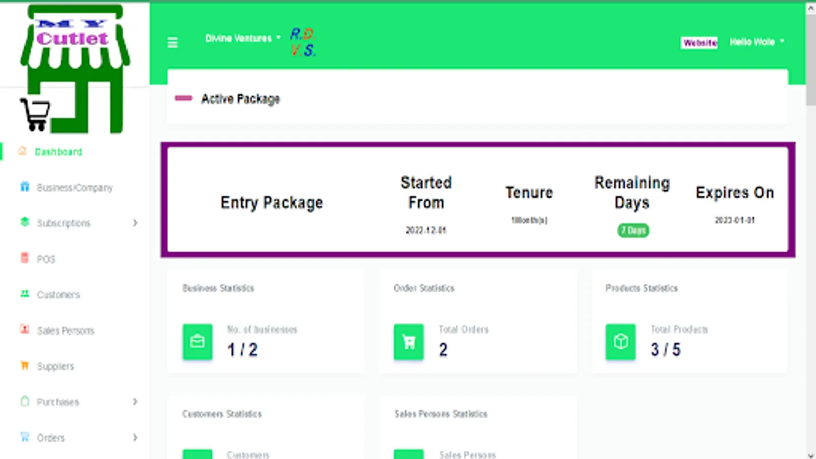Screen dimensions: 816x459
Task: Click the expiry date 2023-01-01
Action: (x=734, y=220)
